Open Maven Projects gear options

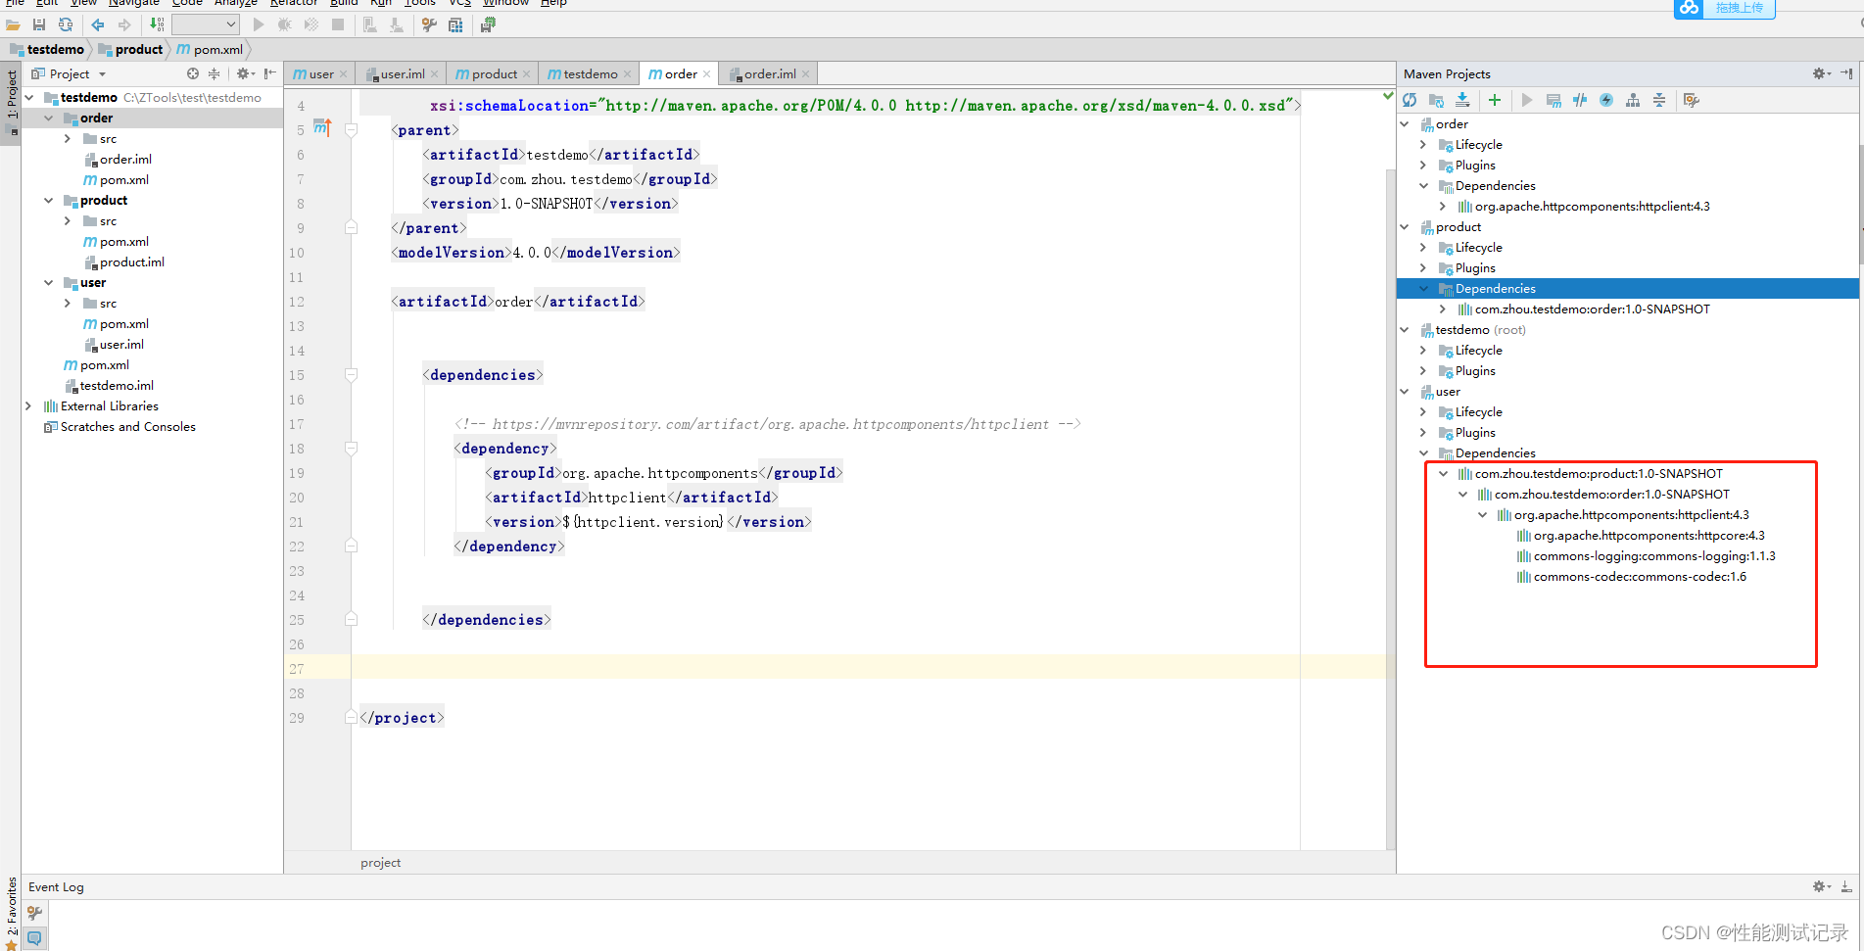[1821, 73]
